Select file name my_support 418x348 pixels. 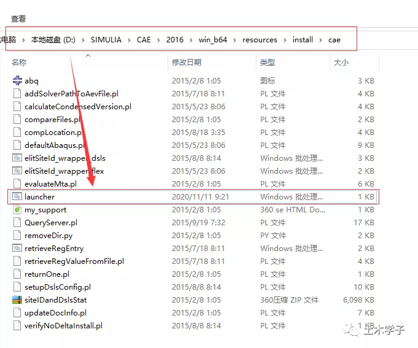coord(45,210)
